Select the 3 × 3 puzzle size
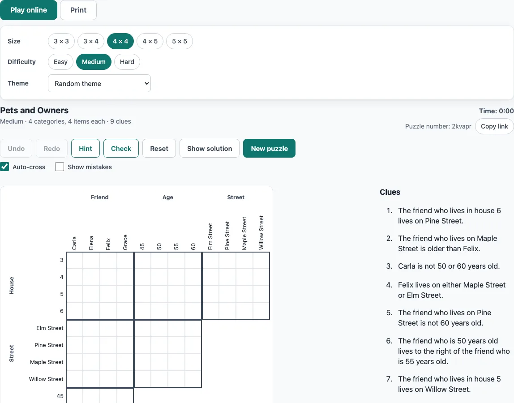Image resolution: width=514 pixels, height=403 pixels. pos(61,41)
